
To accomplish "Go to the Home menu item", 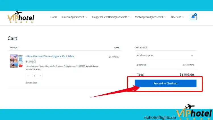I will pos(54,17).
